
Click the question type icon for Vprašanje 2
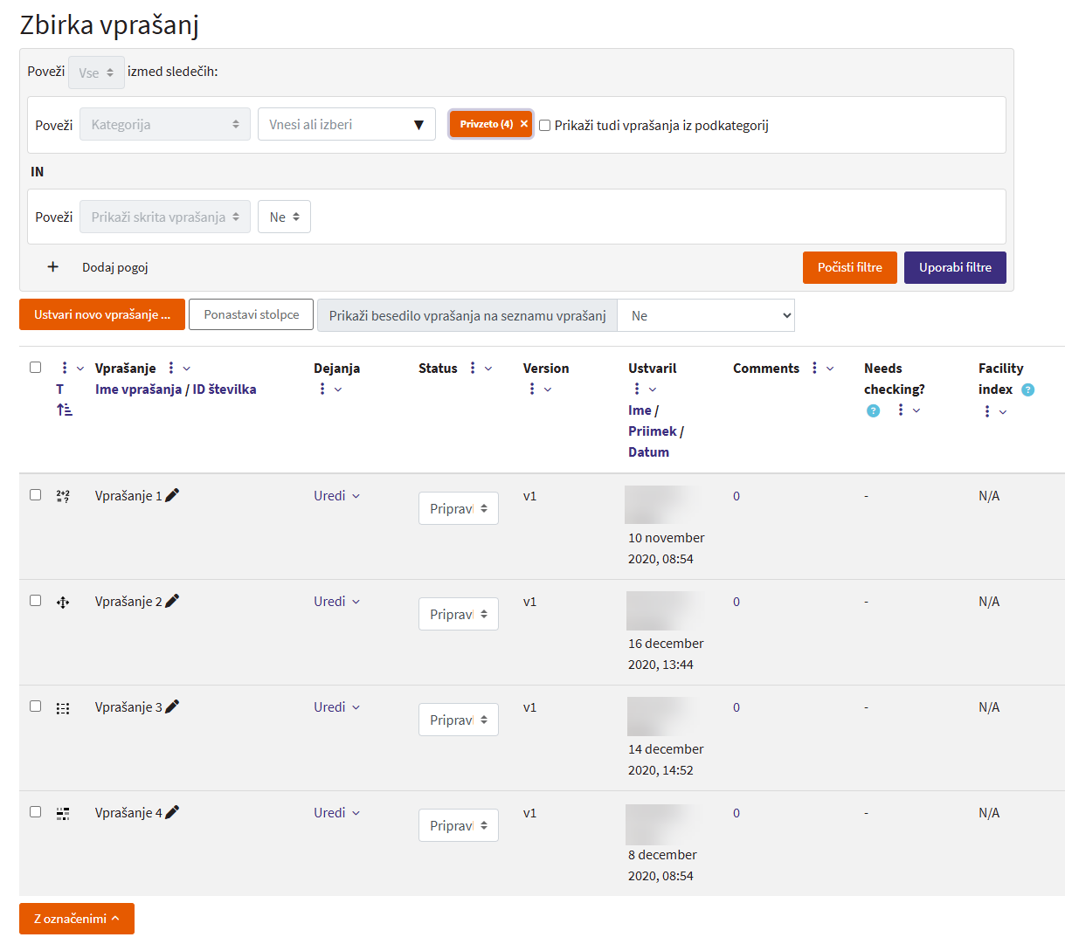(63, 602)
